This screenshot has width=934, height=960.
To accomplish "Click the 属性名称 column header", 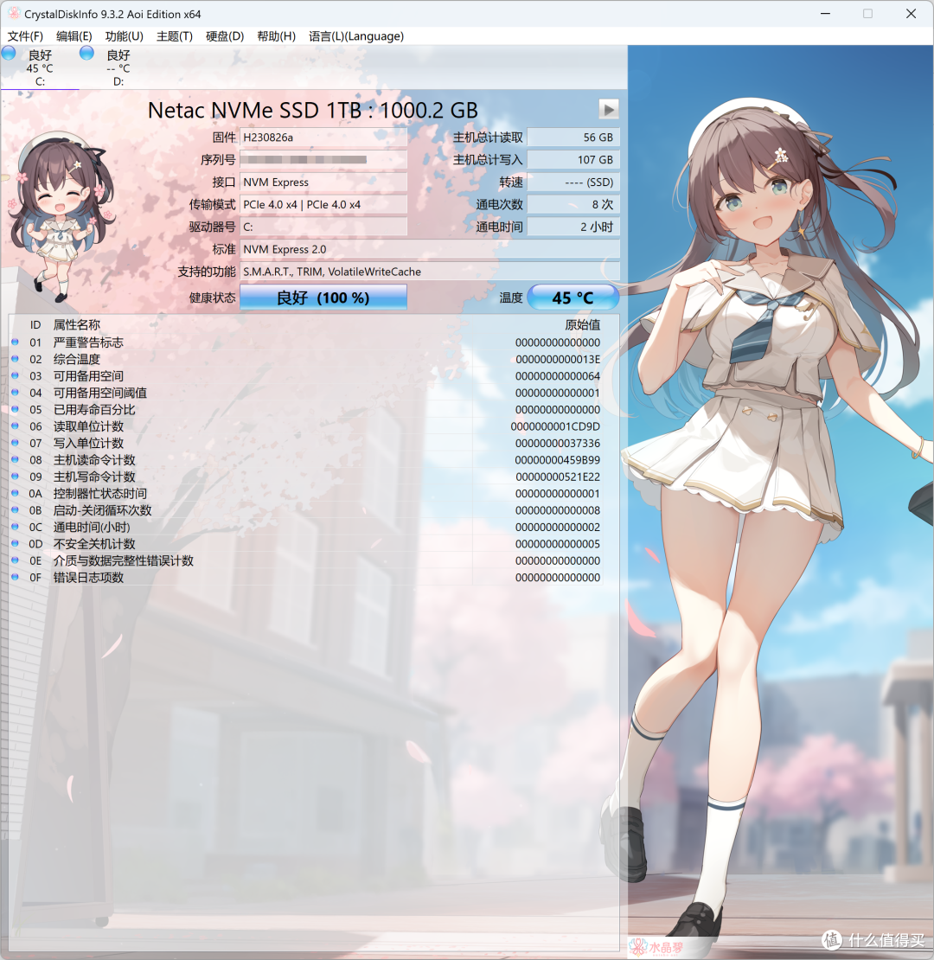I will [x=76, y=325].
